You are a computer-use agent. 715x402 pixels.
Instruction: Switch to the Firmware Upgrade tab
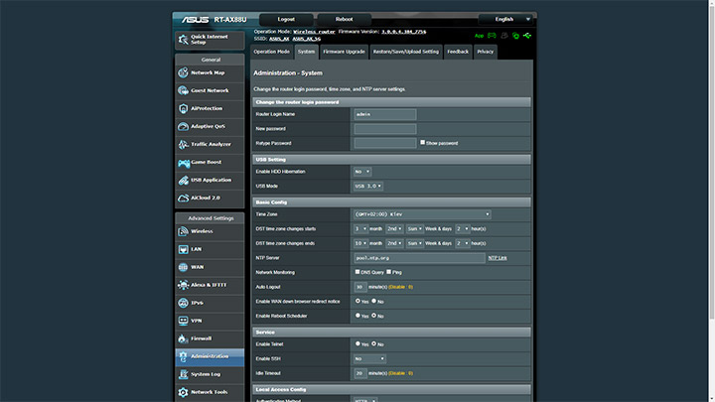[x=344, y=51]
